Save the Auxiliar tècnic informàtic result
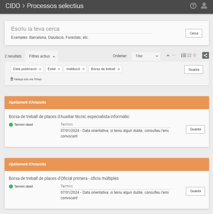Image resolution: width=213 pixels, height=214 pixels. tap(195, 129)
